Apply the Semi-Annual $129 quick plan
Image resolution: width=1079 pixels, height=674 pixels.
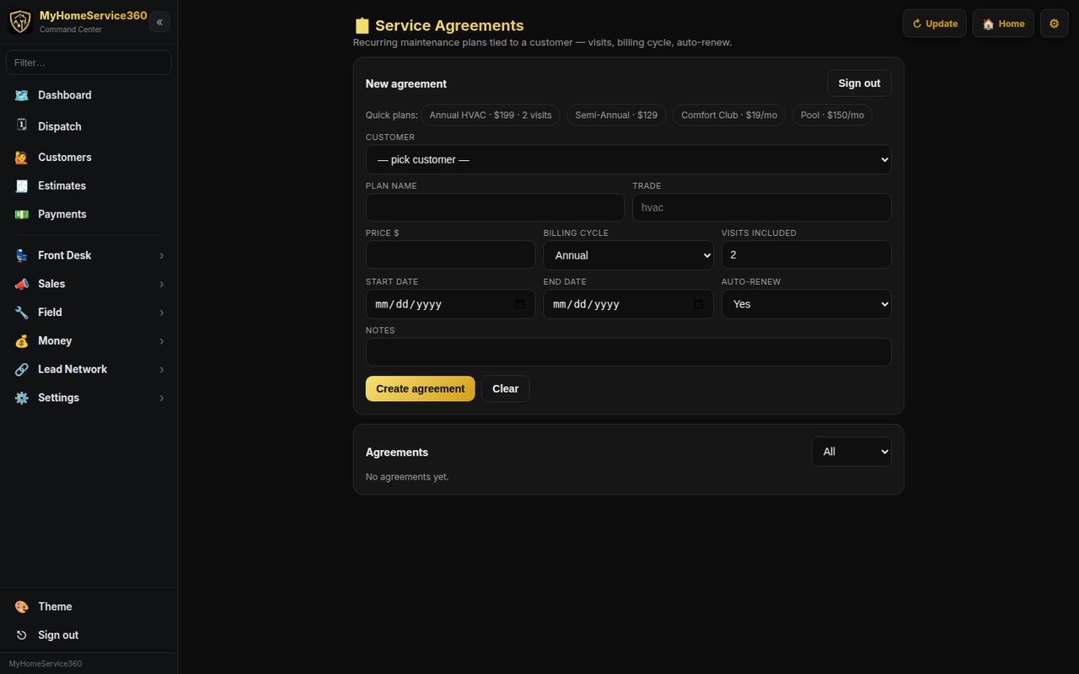616,115
